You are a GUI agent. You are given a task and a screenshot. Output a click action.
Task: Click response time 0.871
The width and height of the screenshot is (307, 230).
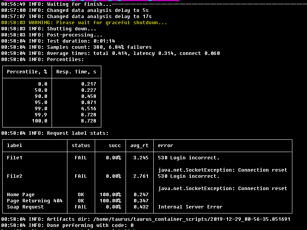pos(89,103)
